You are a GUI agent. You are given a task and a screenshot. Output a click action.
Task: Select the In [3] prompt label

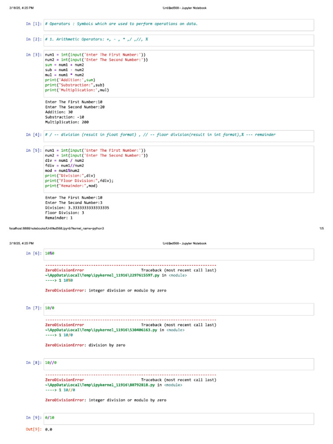pyautogui.click(x=34, y=55)
